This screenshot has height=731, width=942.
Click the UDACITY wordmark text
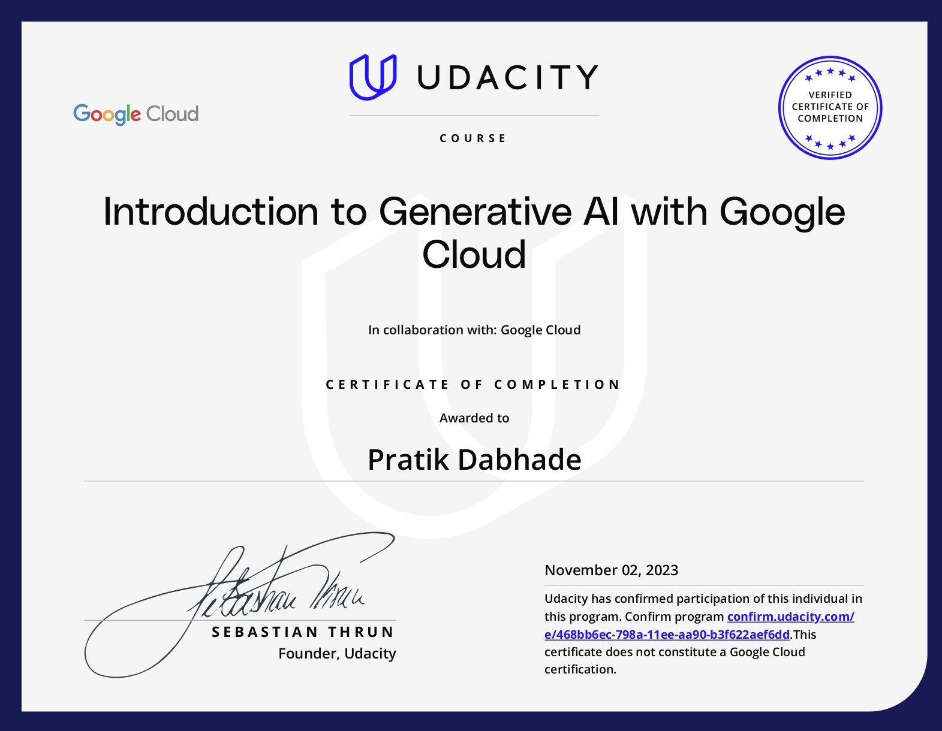pyautogui.click(x=508, y=77)
